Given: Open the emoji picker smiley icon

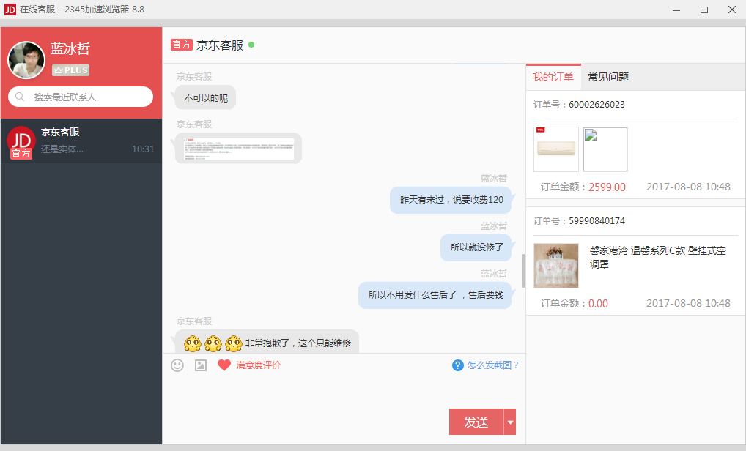Looking at the screenshot, I should [177, 365].
